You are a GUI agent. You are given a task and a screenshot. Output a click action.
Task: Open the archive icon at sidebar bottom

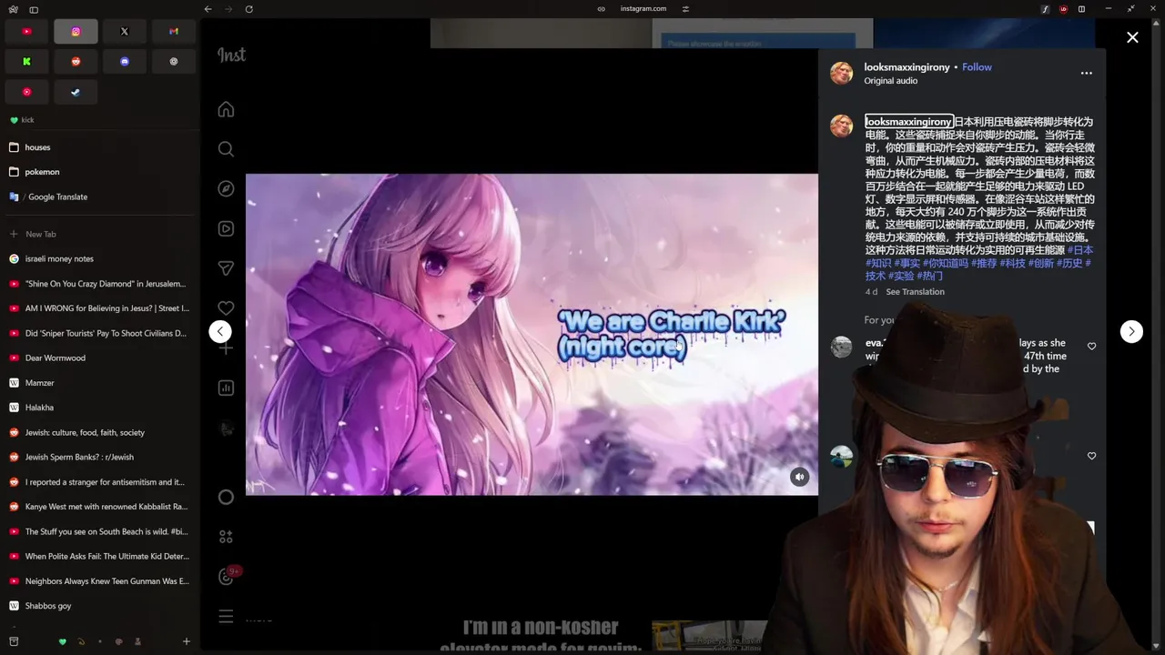click(x=14, y=641)
